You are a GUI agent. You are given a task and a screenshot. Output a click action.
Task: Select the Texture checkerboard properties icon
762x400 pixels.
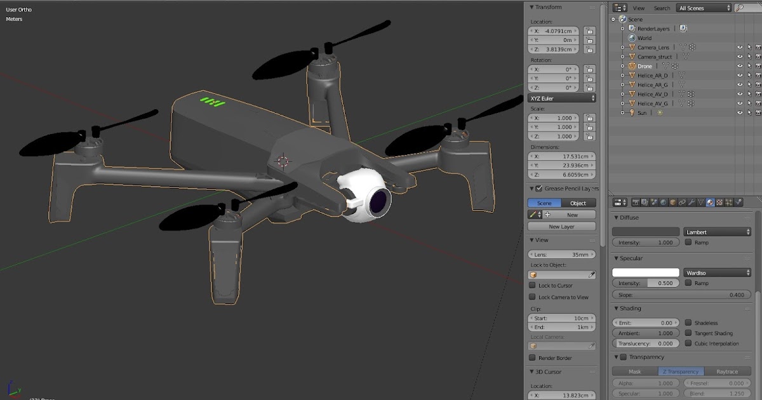click(718, 202)
